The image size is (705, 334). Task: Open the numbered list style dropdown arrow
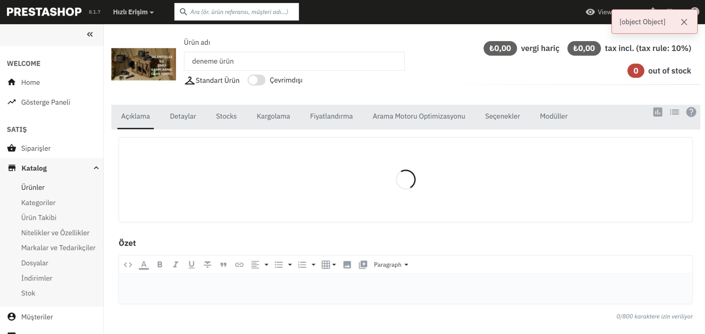pos(314,265)
